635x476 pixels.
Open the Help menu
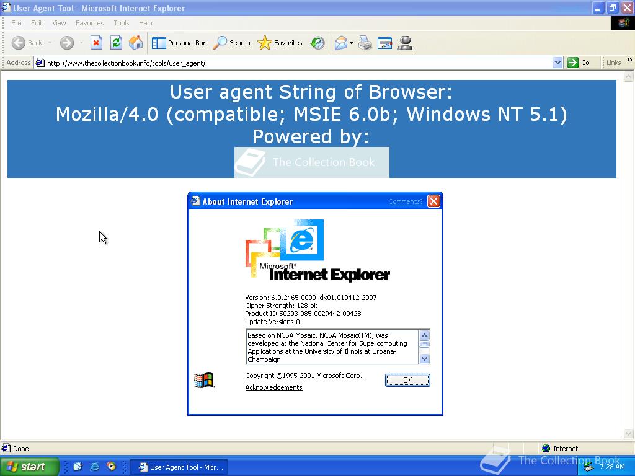coord(145,23)
